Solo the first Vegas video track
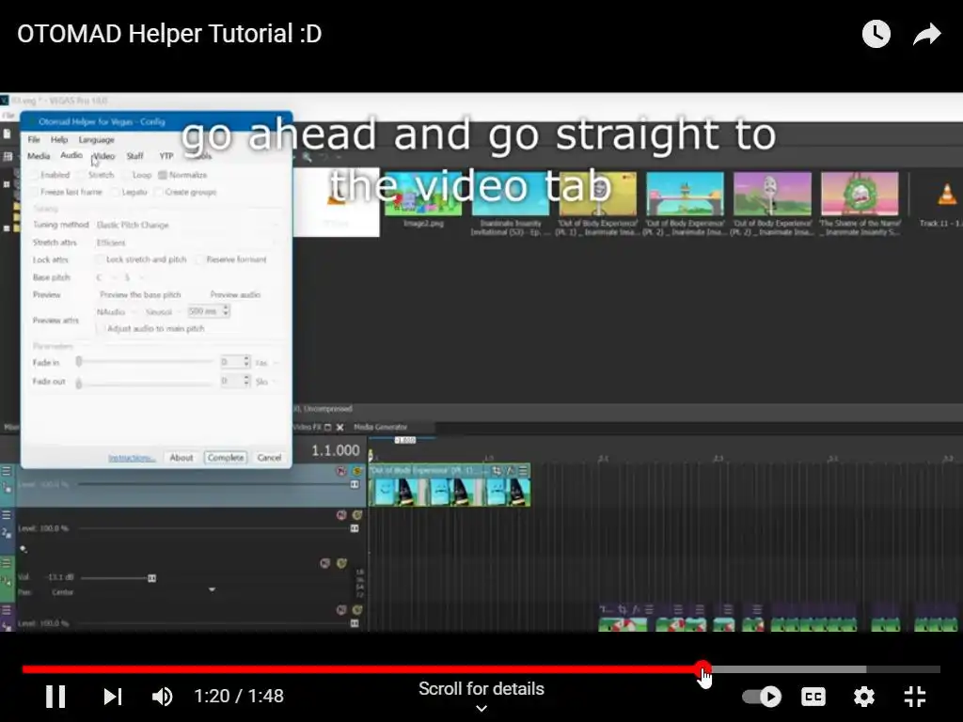Viewport: 963px width, 722px height. click(356, 471)
